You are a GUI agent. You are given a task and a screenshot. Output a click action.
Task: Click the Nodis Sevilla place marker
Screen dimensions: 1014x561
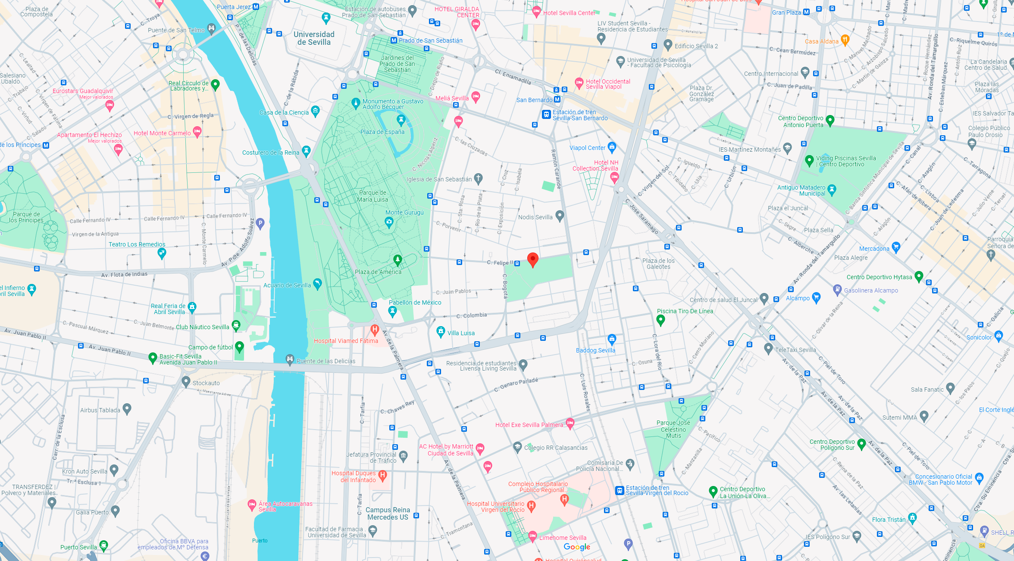point(560,215)
